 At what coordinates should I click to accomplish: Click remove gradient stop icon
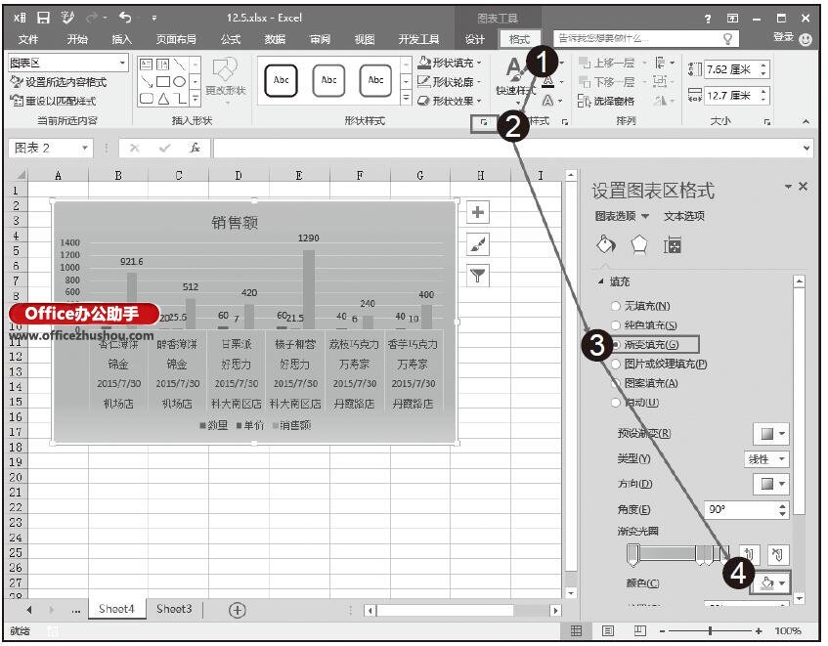(777, 554)
